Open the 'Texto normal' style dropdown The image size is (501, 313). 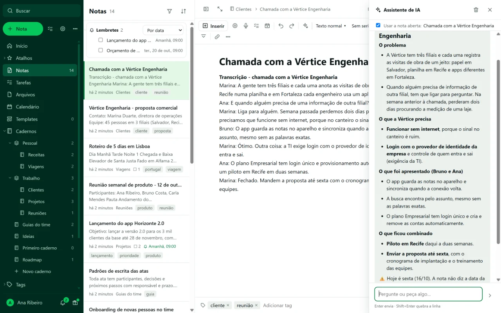coord(331,26)
